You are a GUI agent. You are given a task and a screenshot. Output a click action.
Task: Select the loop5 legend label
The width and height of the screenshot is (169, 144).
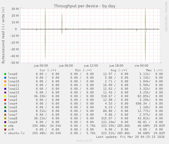(13, 107)
